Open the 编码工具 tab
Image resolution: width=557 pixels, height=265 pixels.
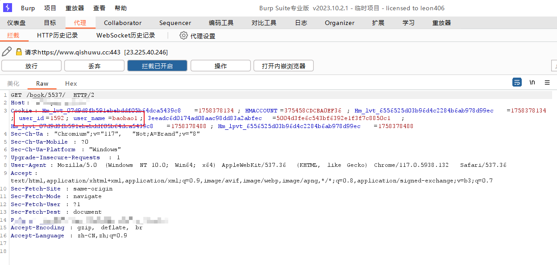tap(221, 23)
